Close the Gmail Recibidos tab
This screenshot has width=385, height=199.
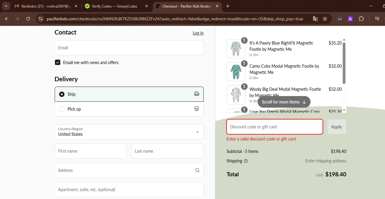pos(76,6)
